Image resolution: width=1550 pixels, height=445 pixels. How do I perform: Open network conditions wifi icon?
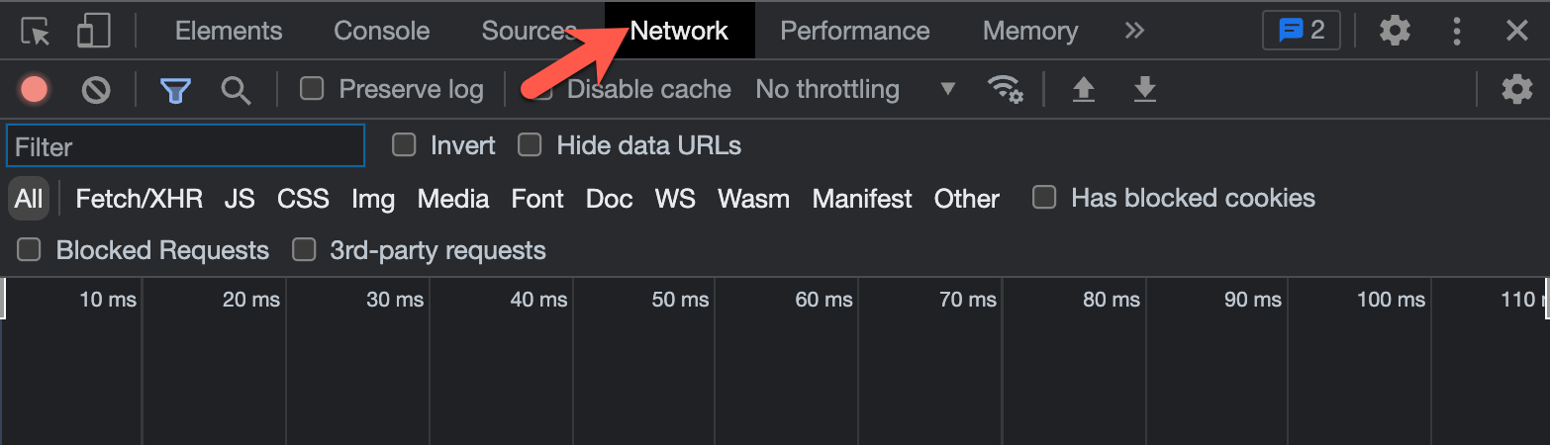coord(1006,90)
